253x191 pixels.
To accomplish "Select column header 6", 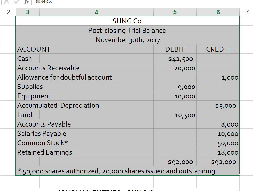I will tap(218, 12).
